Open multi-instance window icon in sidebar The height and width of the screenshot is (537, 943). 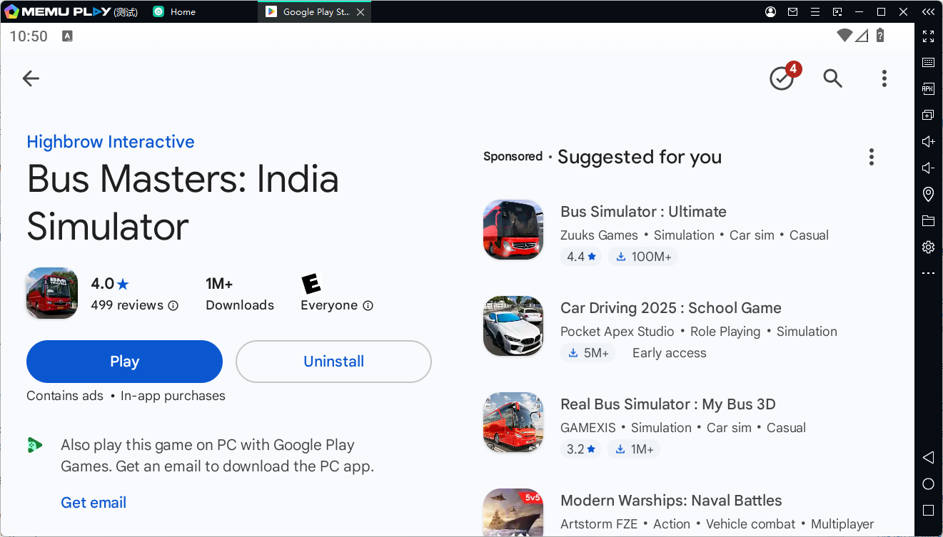pos(928,116)
